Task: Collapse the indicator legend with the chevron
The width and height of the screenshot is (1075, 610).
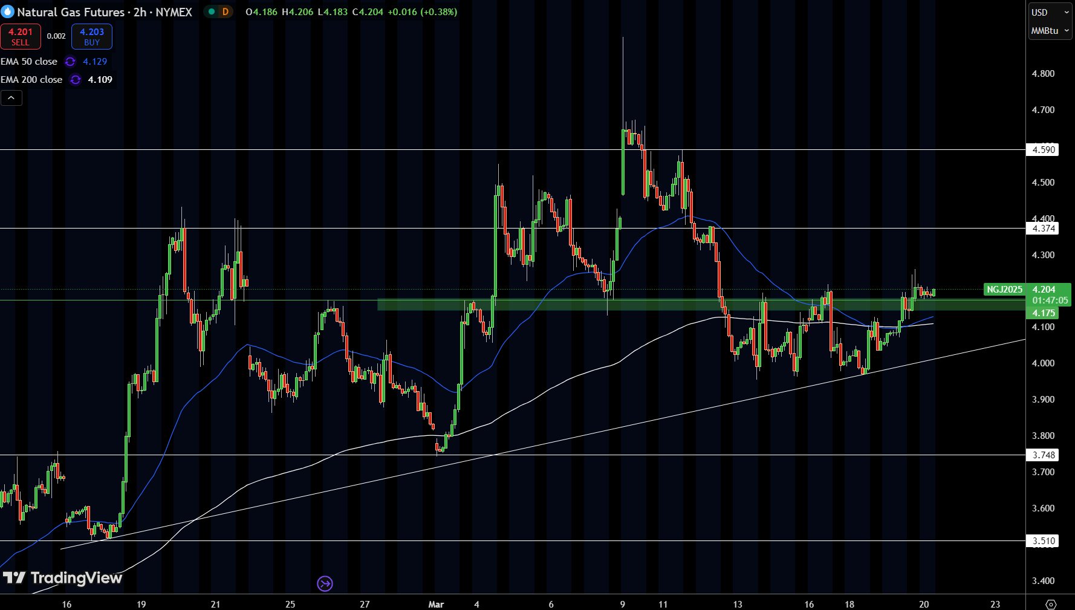Action: coord(11,98)
